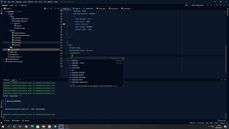Collapse the style.scss file node

point(10,23)
